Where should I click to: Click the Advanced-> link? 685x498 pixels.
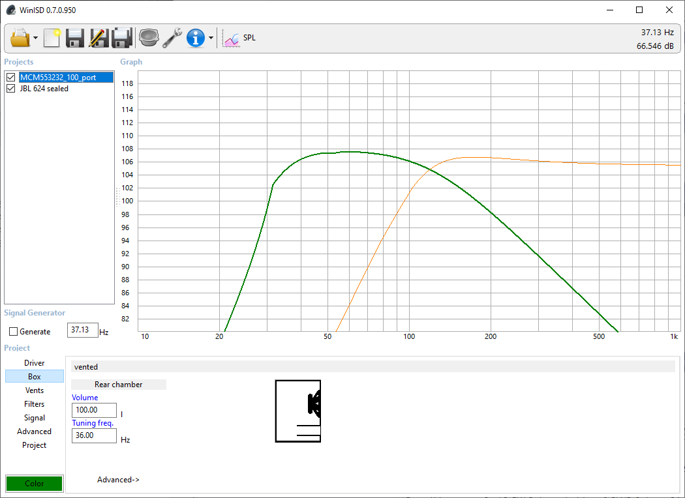click(118, 479)
